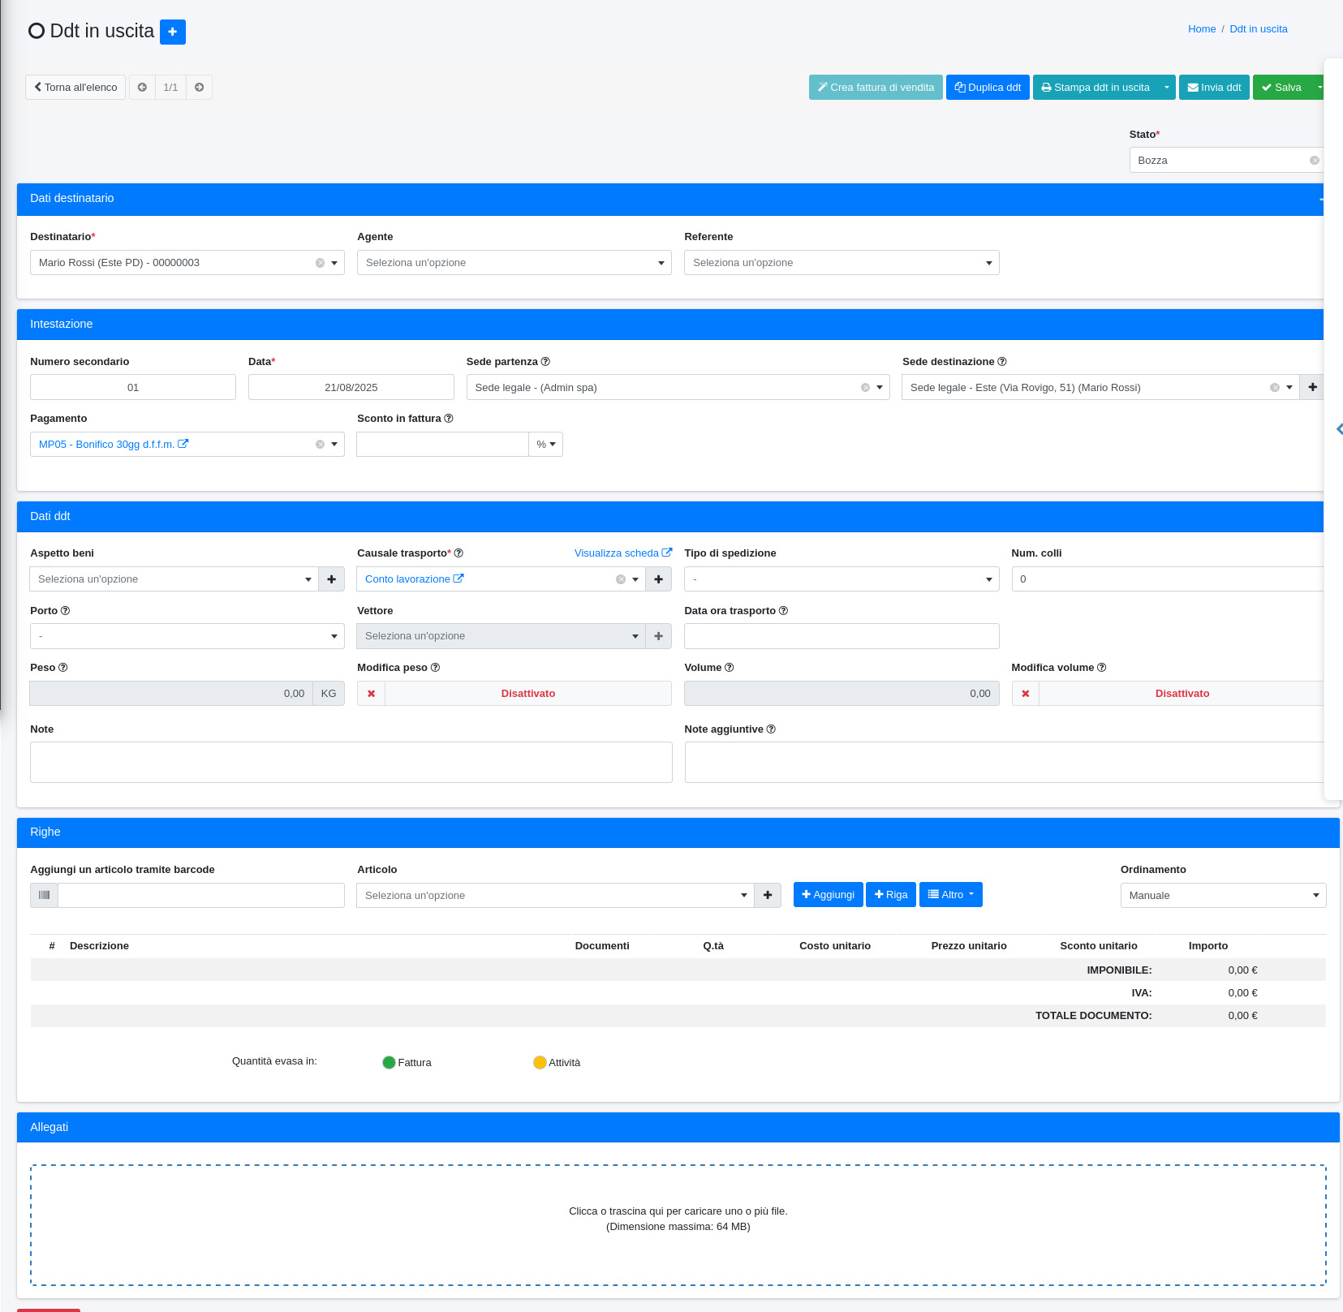This screenshot has width=1343, height=1312.
Task: Open the Altro dropdown menu button
Action: pos(950,894)
